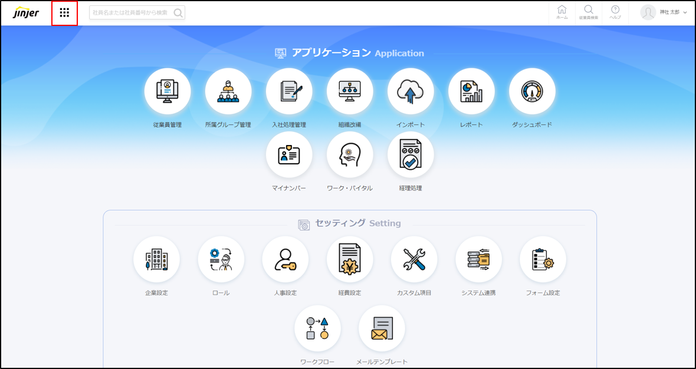Open the カスタム項目 tools icon
The image size is (696, 369).
[414, 259]
